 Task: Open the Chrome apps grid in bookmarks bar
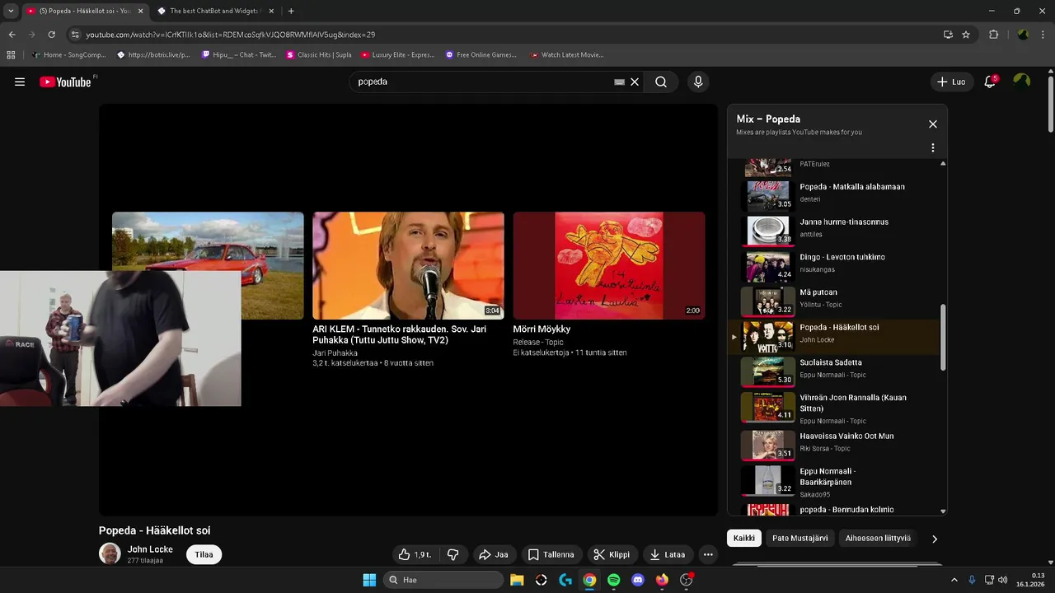click(11, 55)
